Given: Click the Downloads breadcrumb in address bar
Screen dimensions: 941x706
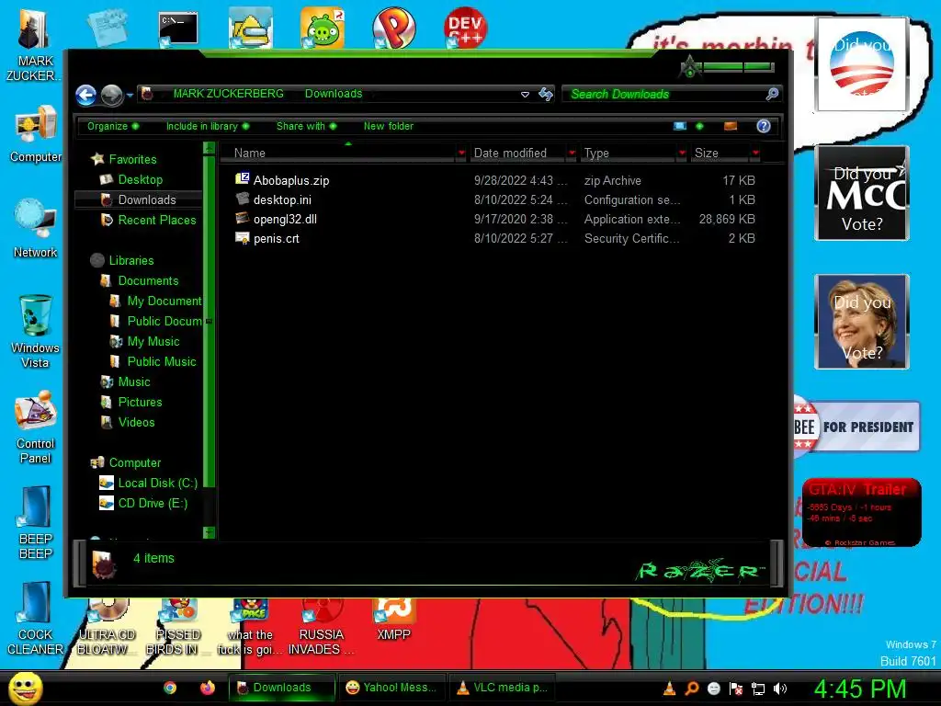Looking at the screenshot, I should coord(334,94).
